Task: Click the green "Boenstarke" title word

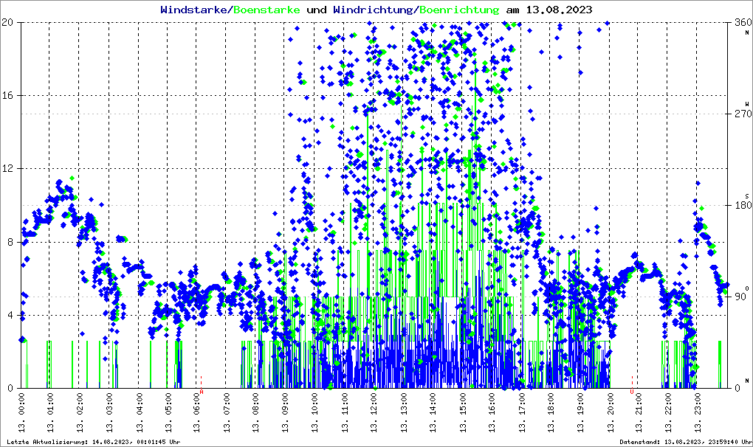Action: [x=267, y=10]
